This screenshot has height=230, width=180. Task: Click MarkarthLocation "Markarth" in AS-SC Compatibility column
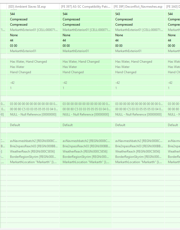click(86, 162)
